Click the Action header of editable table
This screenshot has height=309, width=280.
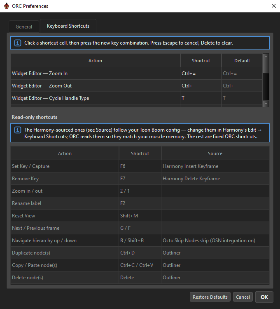[x=96, y=61]
